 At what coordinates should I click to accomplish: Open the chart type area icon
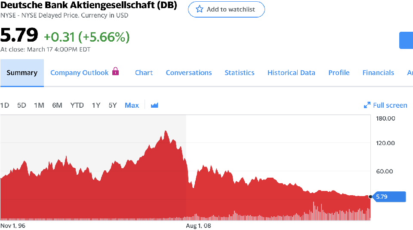[154, 105]
